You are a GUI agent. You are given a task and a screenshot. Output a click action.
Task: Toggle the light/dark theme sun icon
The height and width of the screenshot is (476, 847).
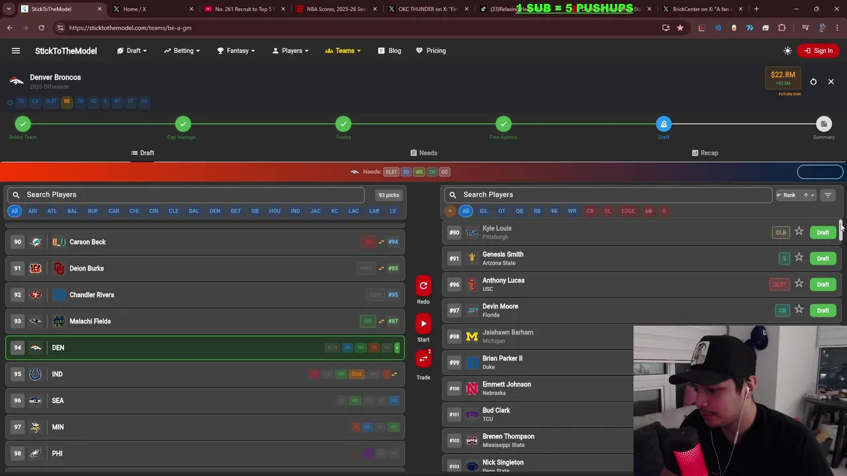787,51
